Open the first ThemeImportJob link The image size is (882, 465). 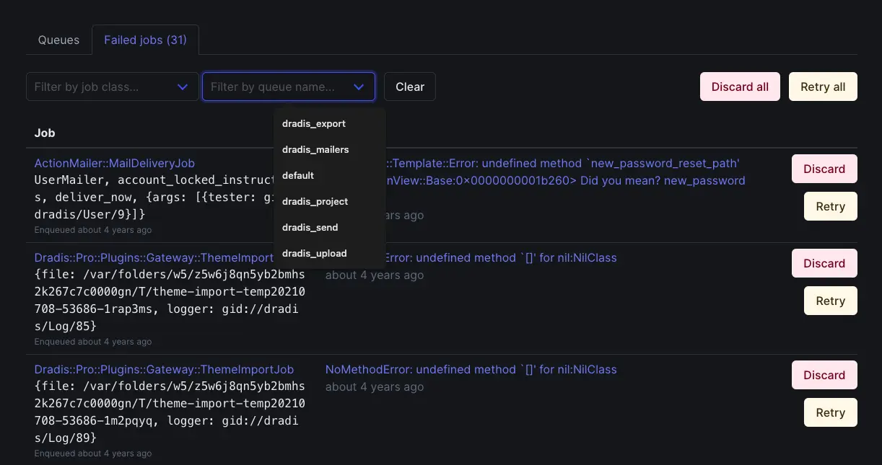click(155, 257)
